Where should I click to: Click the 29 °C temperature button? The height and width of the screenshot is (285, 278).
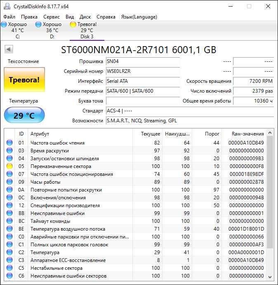pos(24,115)
